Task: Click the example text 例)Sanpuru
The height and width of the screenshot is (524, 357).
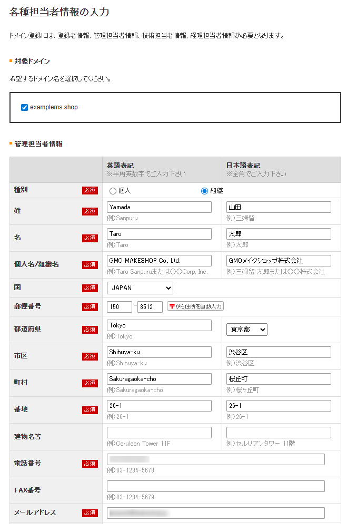Action: tap(122, 218)
